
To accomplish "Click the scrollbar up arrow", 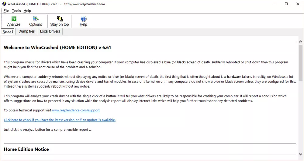I will [x=301, y=42].
